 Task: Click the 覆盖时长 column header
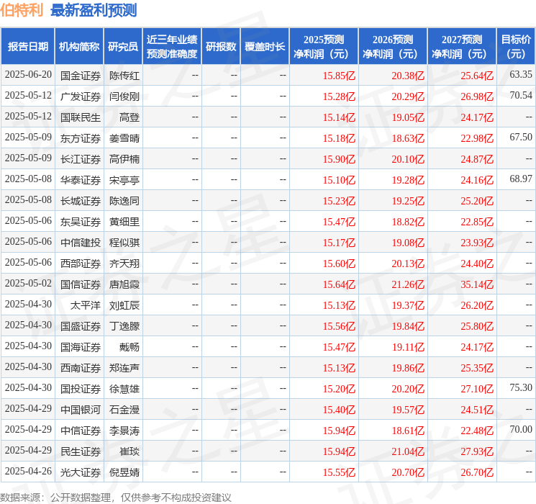tap(265, 47)
